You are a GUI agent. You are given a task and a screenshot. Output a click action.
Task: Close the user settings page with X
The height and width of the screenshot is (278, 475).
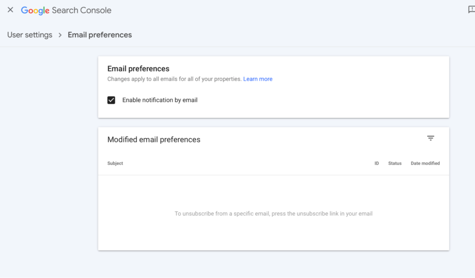pyautogui.click(x=10, y=10)
